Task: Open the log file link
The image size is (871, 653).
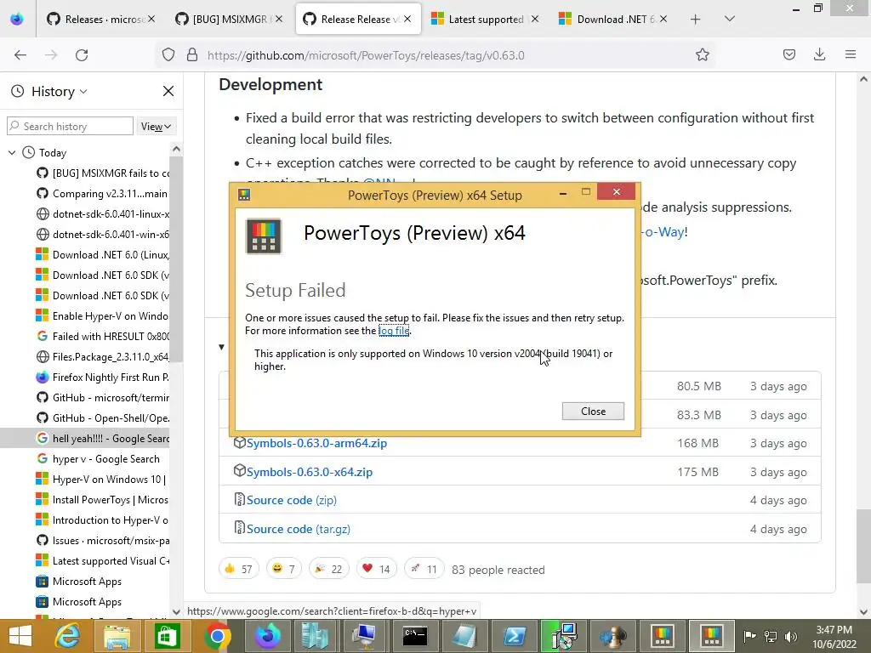Action: [x=394, y=331]
